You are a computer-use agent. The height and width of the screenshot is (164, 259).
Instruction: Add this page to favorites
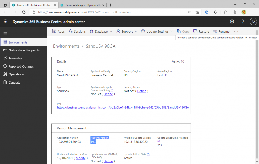(x=197, y=12)
